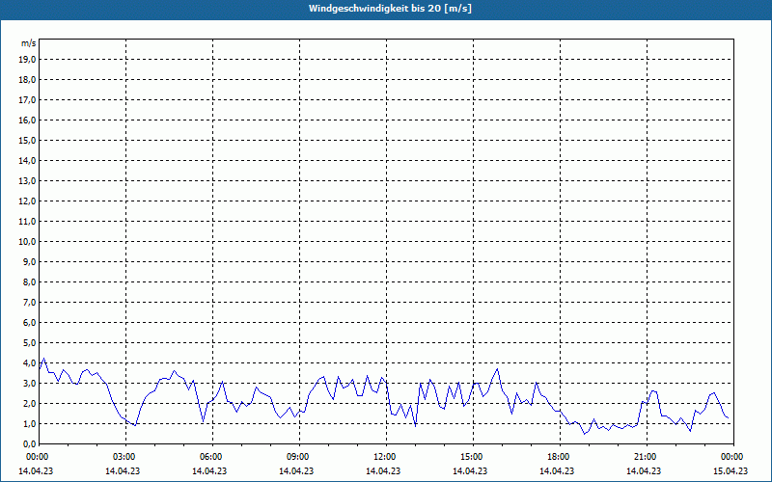Select the 03:00 time label on the x-axis
Image resolution: width=772 pixels, height=482 pixels.
pyautogui.click(x=124, y=457)
